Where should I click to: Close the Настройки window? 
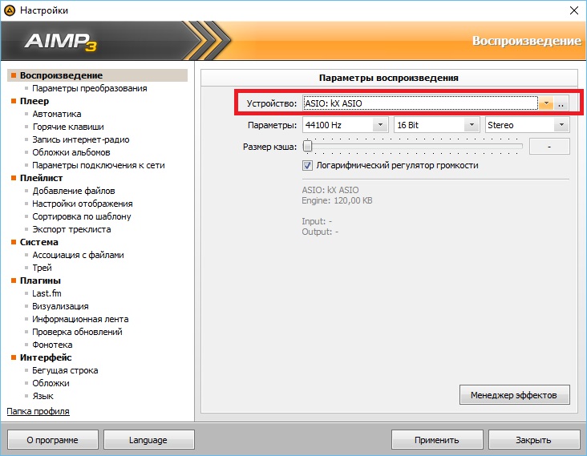pyautogui.click(x=574, y=10)
